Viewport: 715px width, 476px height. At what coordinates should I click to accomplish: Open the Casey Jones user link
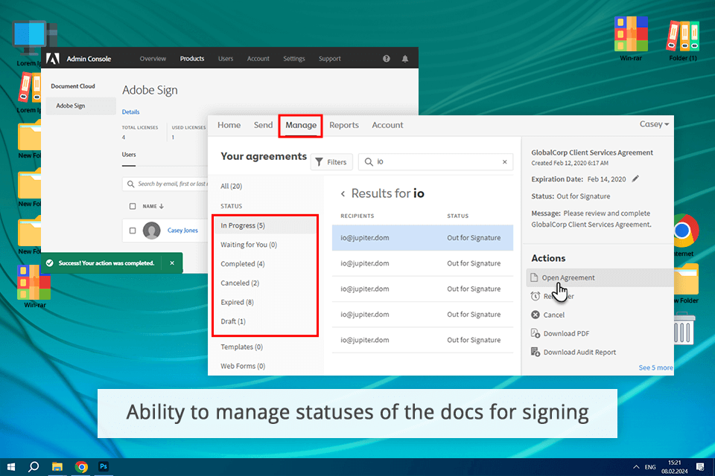(x=182, y=231)
